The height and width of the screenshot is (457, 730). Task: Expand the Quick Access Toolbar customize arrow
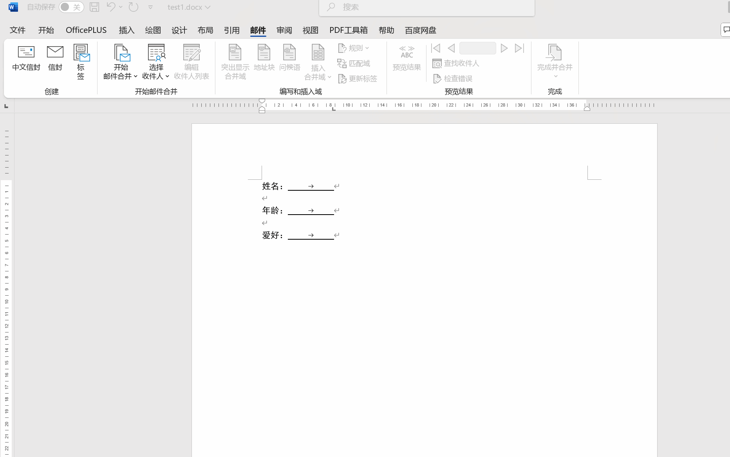pyautogui.click(x=150, y=7)
